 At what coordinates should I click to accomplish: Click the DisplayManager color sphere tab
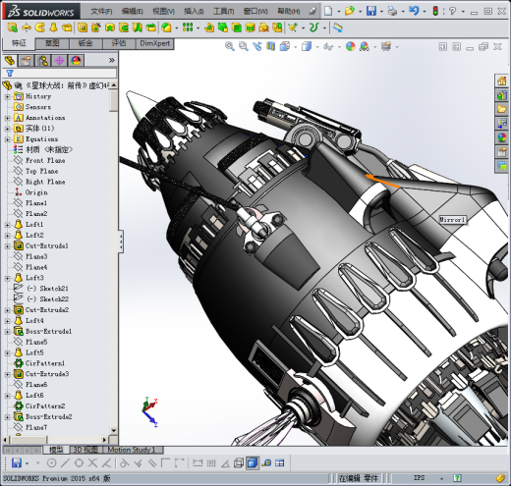pyautogui.click(x=76, y=61)
